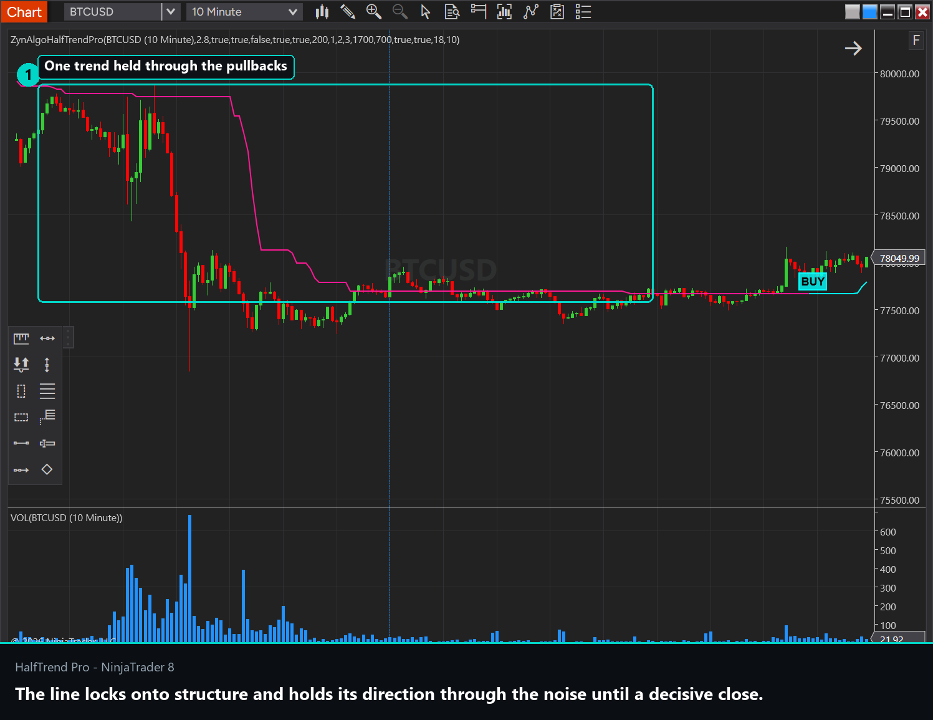The width and height of the screenshot is (933, 720).
Task: Show the Data Box icon
Action: 452,12
